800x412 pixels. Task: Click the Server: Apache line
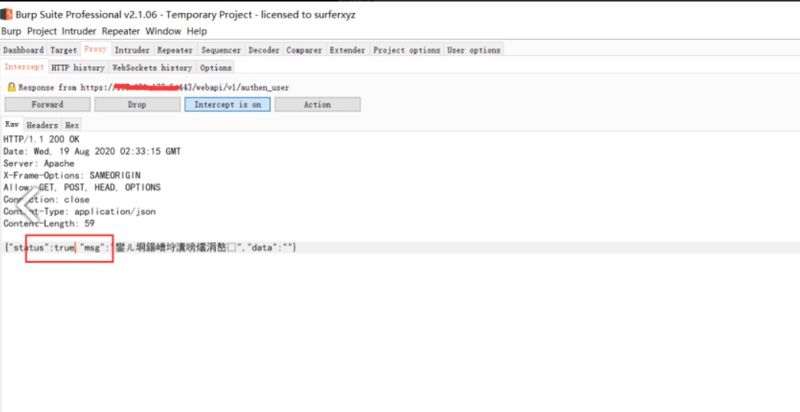39,164
